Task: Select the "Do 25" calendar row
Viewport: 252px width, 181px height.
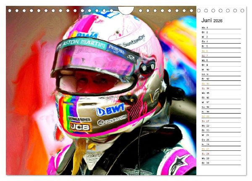Action: pos(221,140)
